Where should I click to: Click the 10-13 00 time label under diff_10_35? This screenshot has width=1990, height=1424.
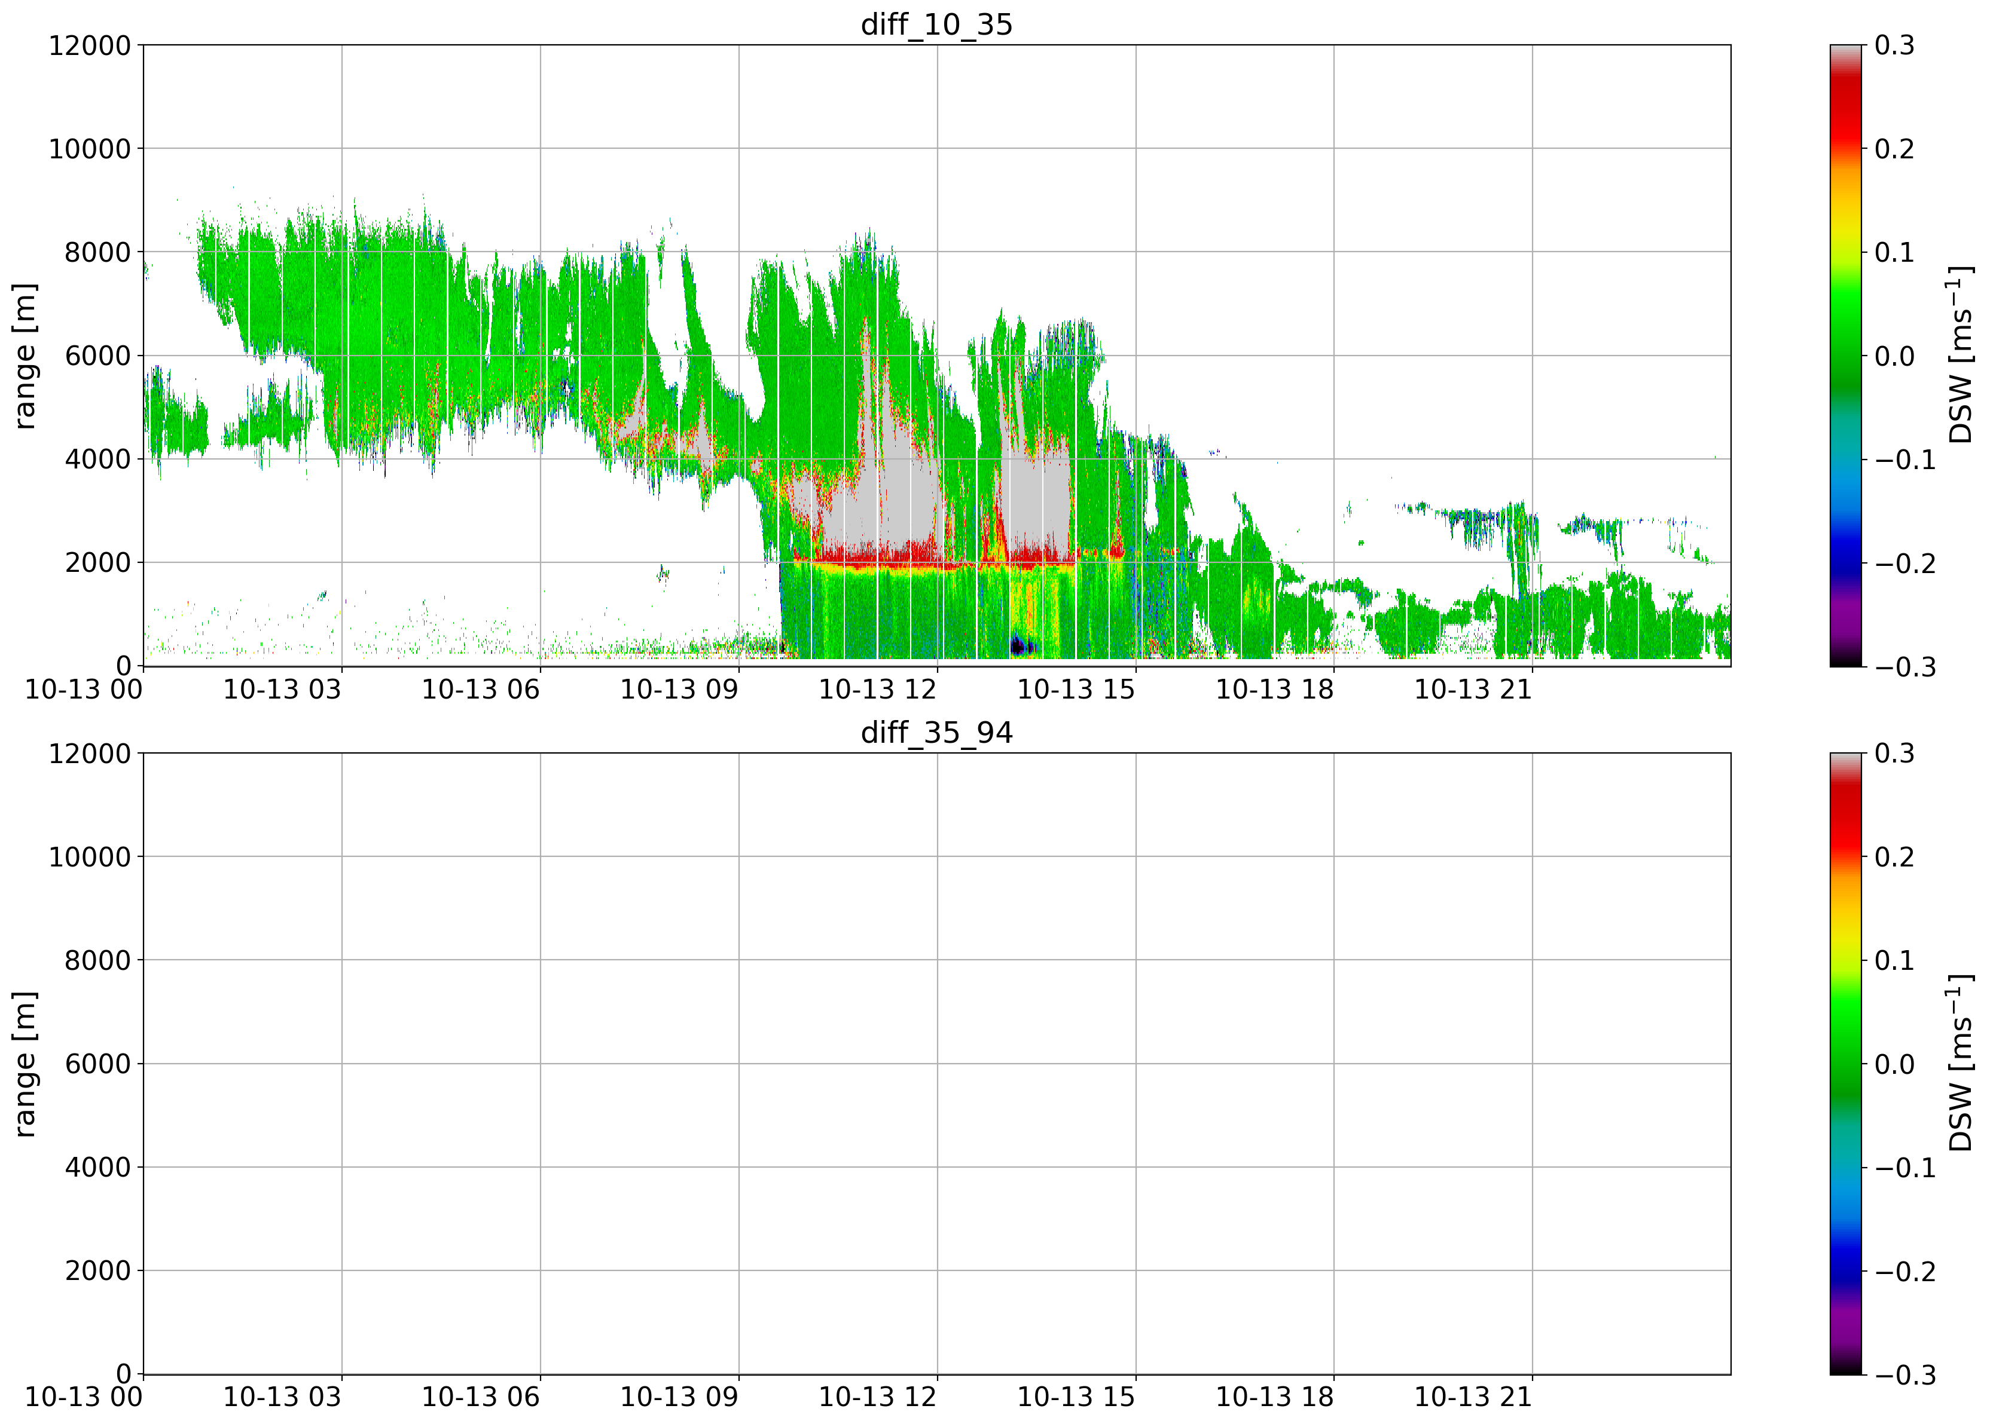pyautogui.click(x=83, y=690)
